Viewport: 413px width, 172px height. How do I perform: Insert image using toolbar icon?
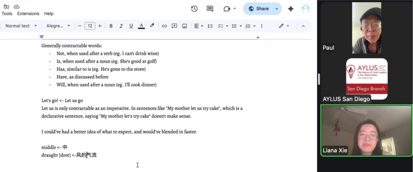click(184, 26)
